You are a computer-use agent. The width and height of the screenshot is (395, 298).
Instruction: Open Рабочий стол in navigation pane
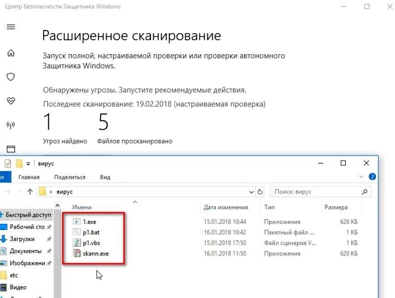[26, 227]
